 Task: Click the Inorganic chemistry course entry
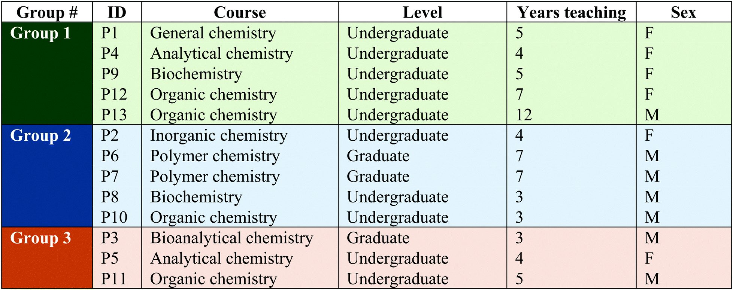219,135
